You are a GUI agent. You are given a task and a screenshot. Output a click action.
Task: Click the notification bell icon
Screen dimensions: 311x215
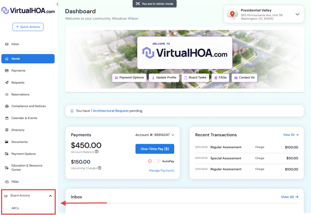72,111
